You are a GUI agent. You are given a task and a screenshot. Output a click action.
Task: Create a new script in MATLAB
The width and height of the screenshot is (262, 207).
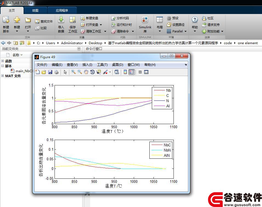click(6, 24)
